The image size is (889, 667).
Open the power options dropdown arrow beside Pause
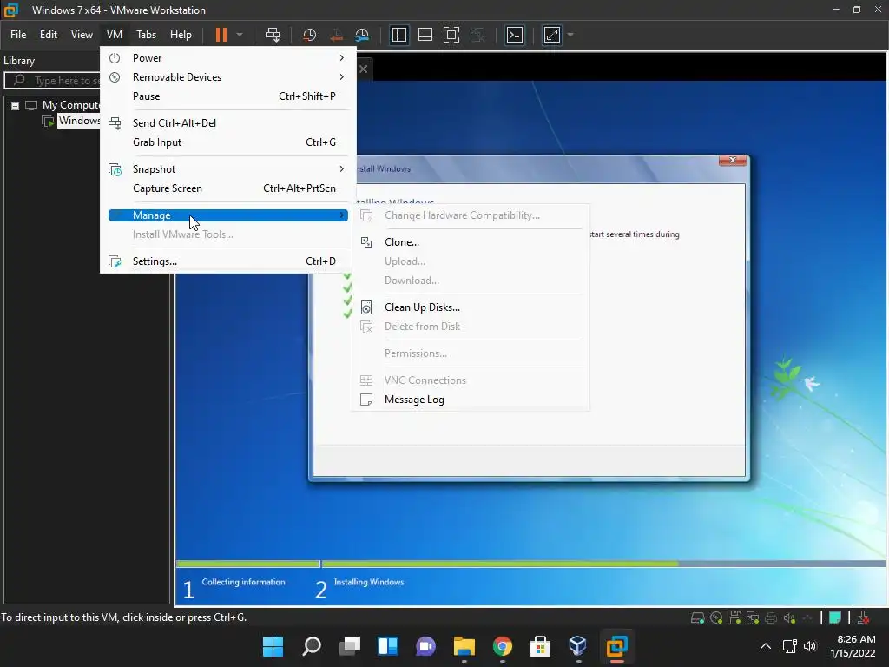tap(240, 35)
